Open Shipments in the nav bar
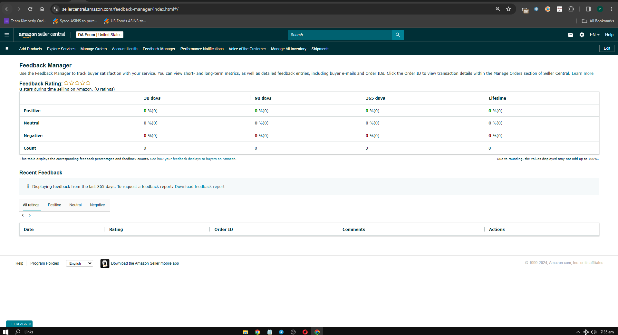Screen dimensions: 618x335 click(320, 49)
